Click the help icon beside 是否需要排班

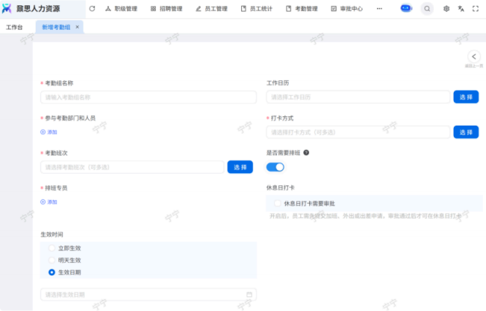306,153
